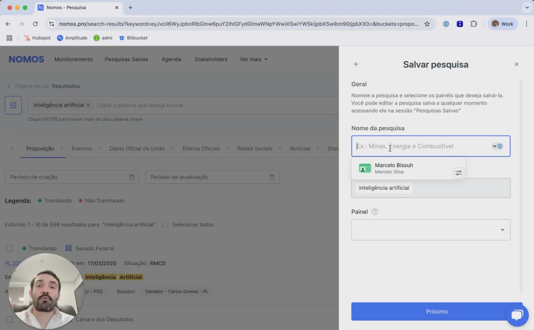Close the Redes Sociais tab
The image size is (534, 330).
coord(280,148)
